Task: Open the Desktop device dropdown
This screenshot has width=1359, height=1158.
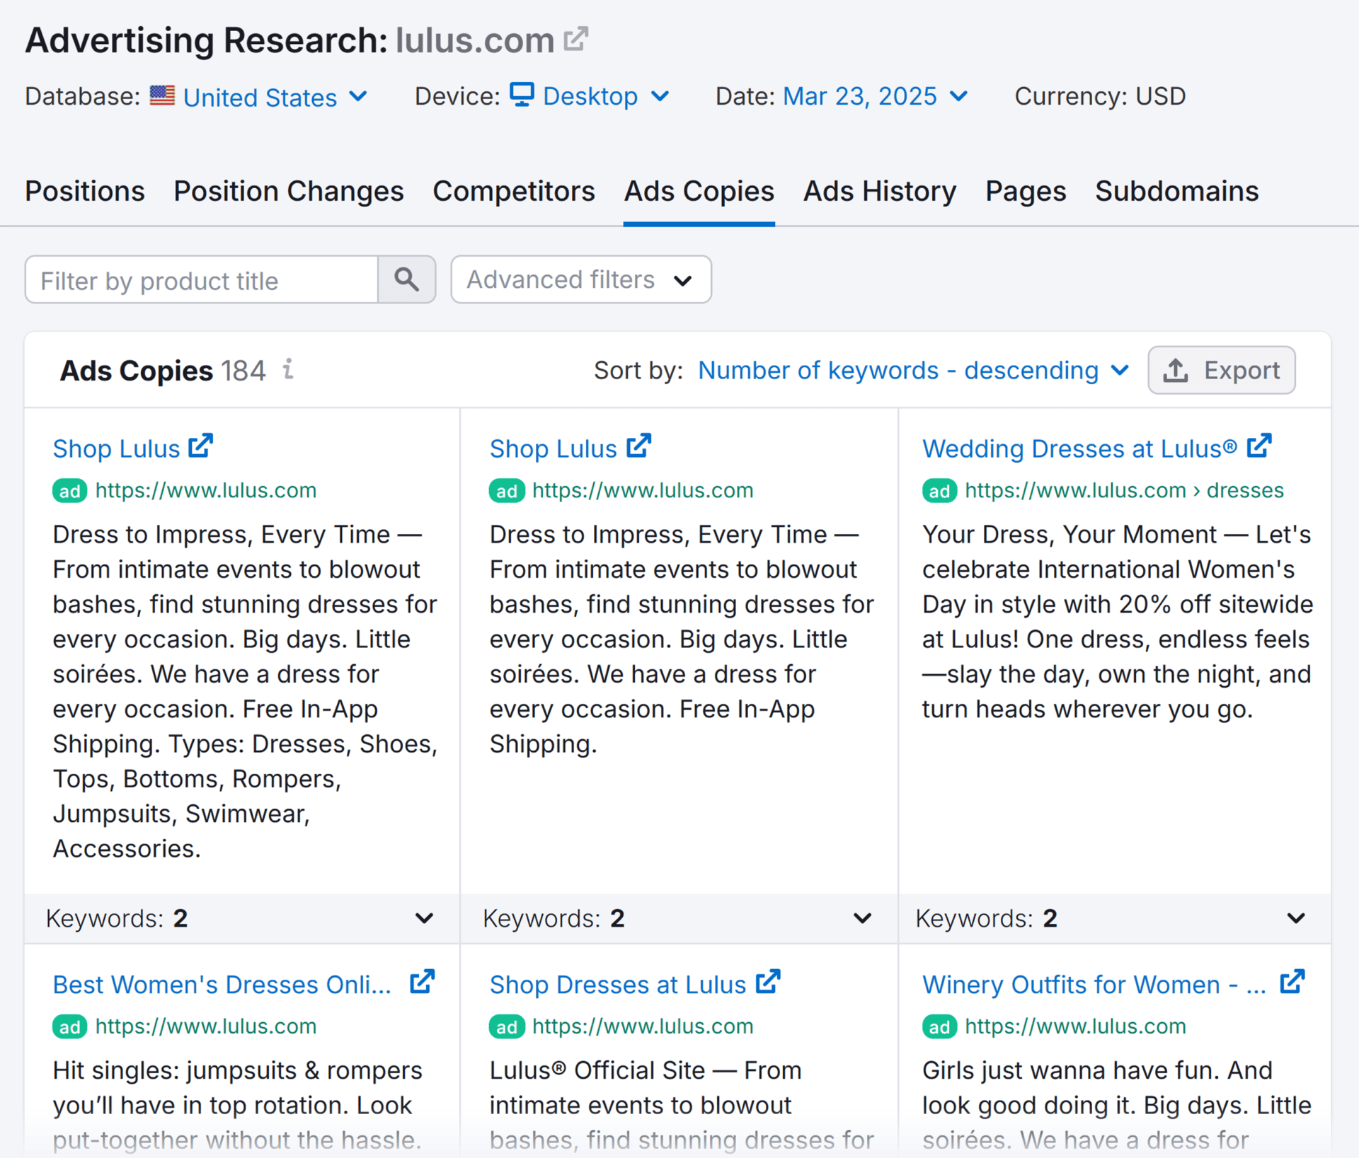Action: click(604, 96)
